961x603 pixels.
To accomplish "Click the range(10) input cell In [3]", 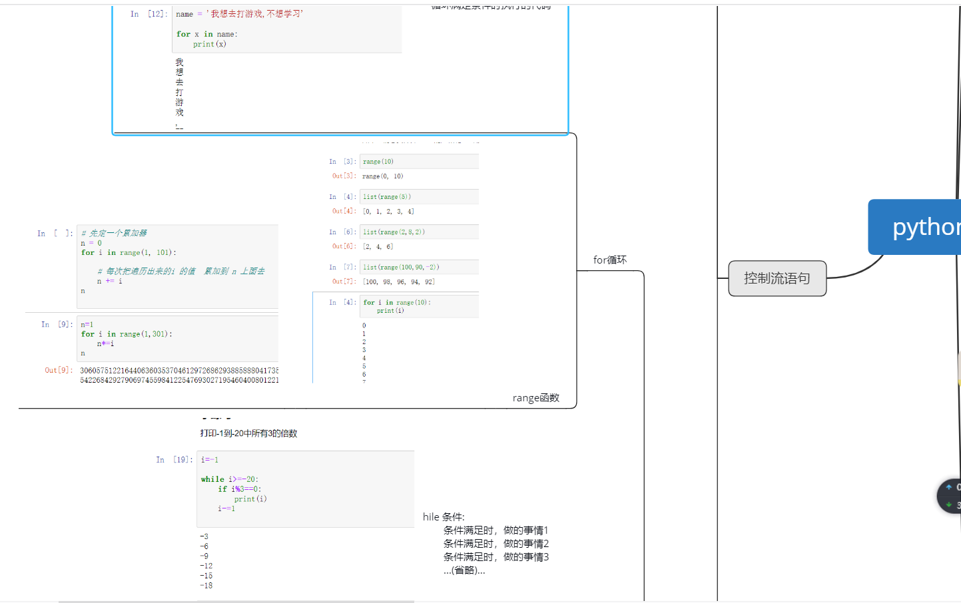I will [x=418, y=162].
